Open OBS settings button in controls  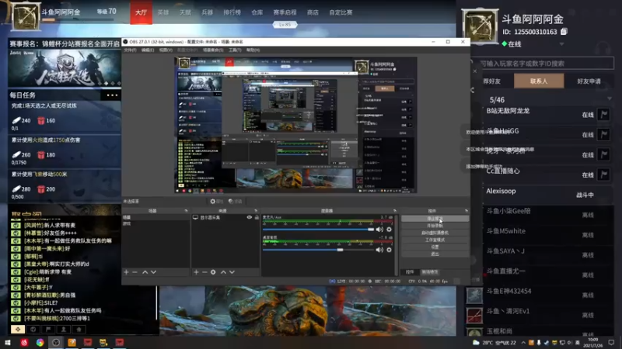pos(435,247)
